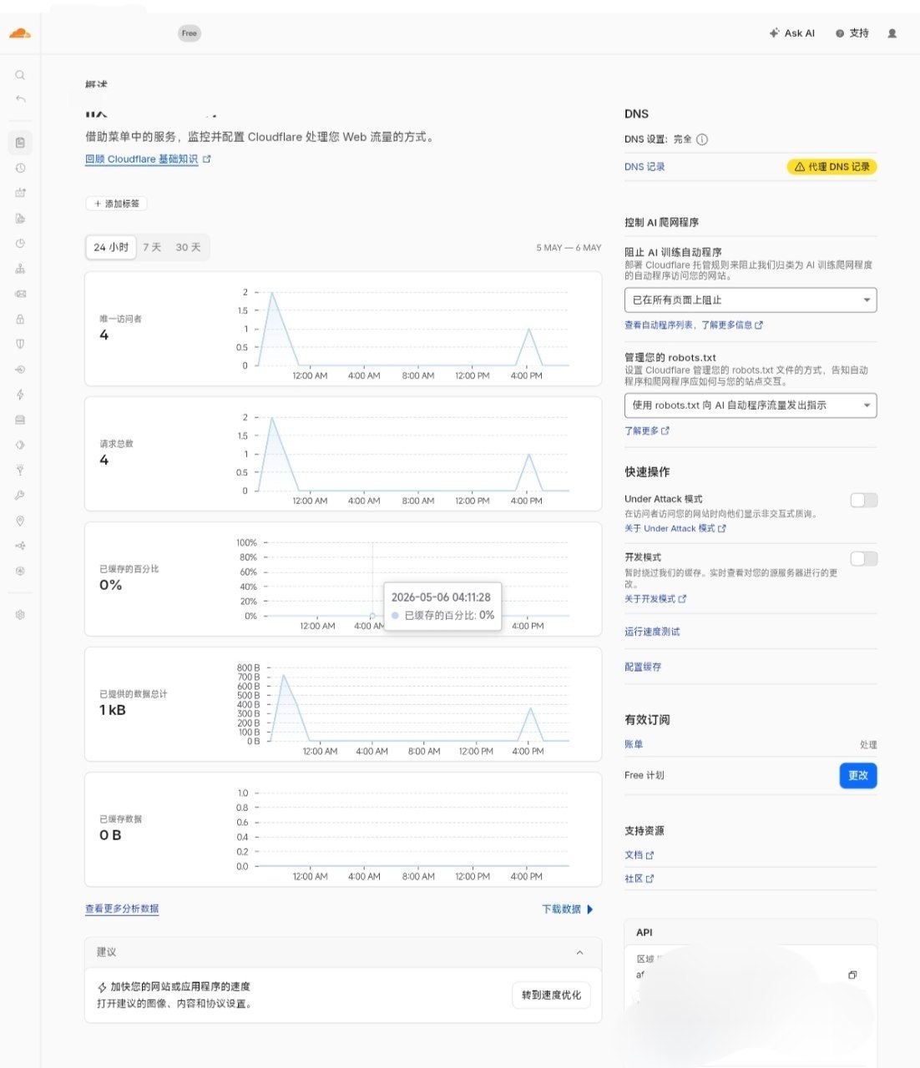The width and height of the screenshot is (920, 1068).
Task: Select the overview clipboard sidebar icon
Action: (20, 143)
